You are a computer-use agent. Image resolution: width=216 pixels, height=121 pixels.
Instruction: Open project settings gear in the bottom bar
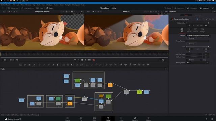pos(212,119)
